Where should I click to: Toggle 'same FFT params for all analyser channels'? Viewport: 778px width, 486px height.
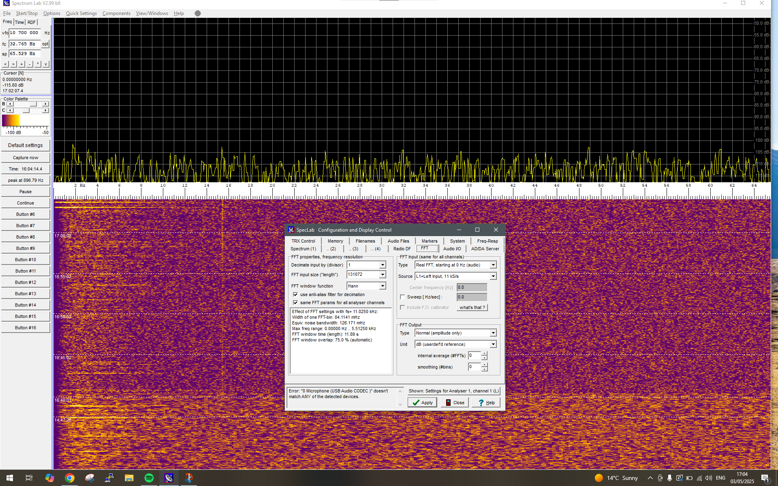click(x=295, y=303)
